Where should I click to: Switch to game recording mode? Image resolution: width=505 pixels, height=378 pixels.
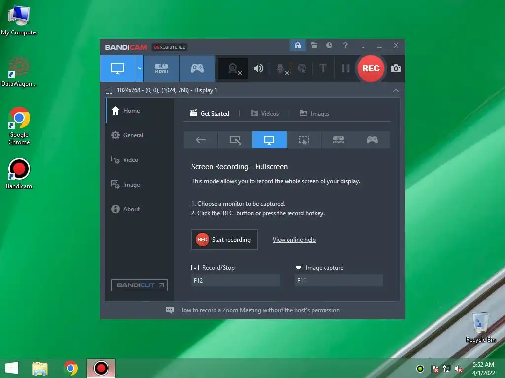point(197,68)
